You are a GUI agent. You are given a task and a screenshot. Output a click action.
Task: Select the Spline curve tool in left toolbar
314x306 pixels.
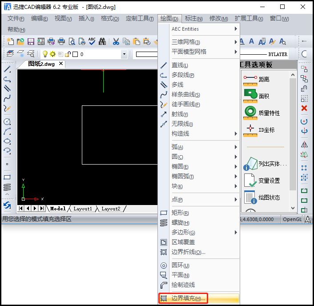point(7,98)
